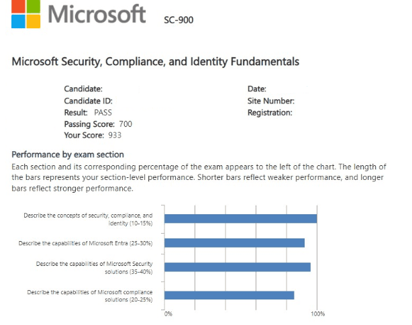
Task: Click the Microsoft Entra performance bar
Action: click(234, 242)
